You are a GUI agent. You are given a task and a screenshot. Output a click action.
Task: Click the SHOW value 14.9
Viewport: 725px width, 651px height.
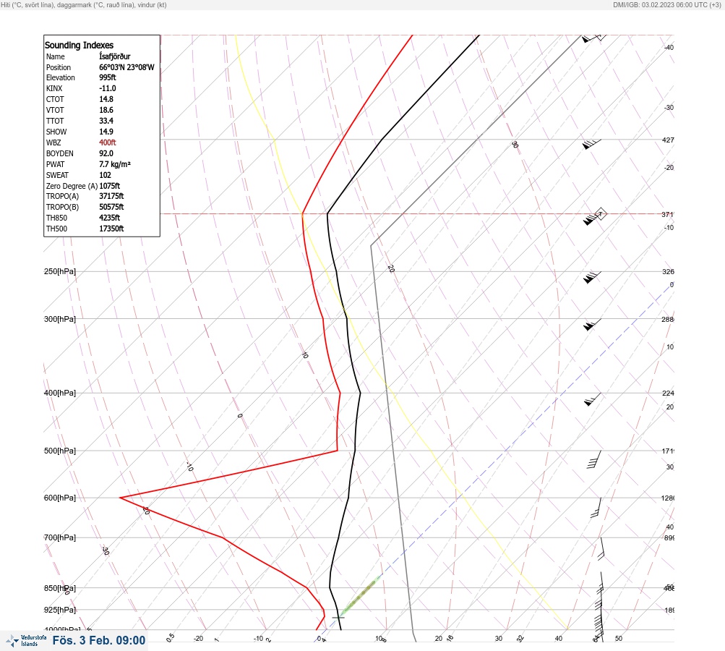pyautogui.click(x=106, y=132)
